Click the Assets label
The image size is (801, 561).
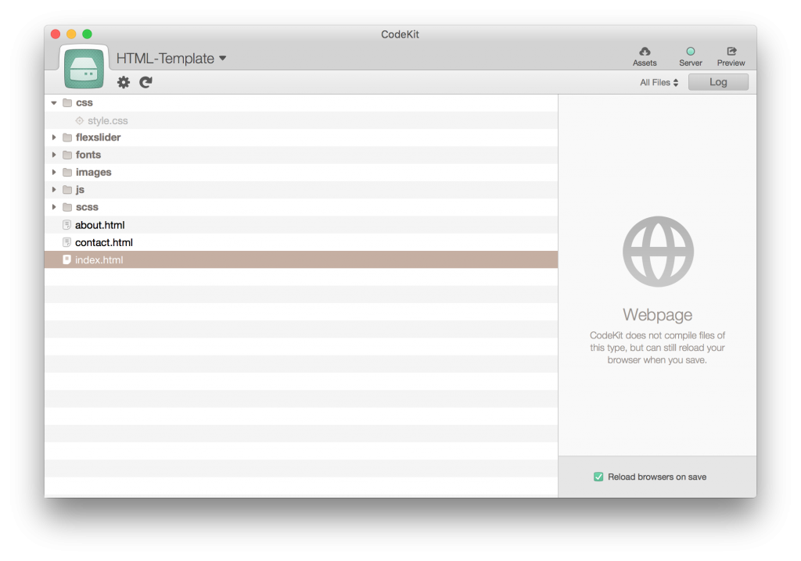tap(645, 63)
